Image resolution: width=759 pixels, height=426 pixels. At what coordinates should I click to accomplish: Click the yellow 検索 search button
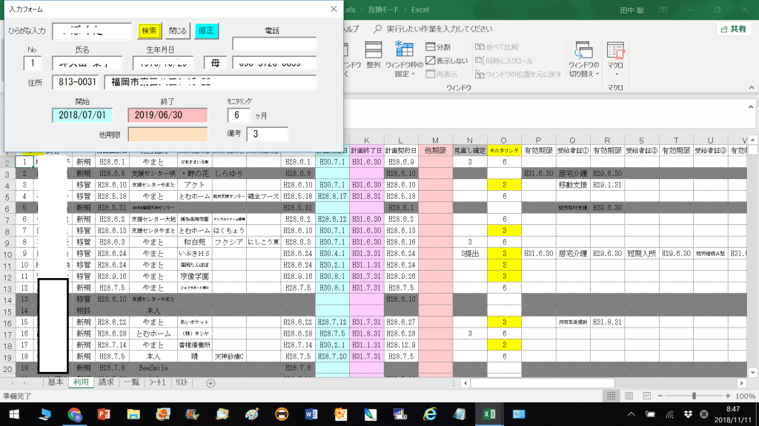[150, 31]
